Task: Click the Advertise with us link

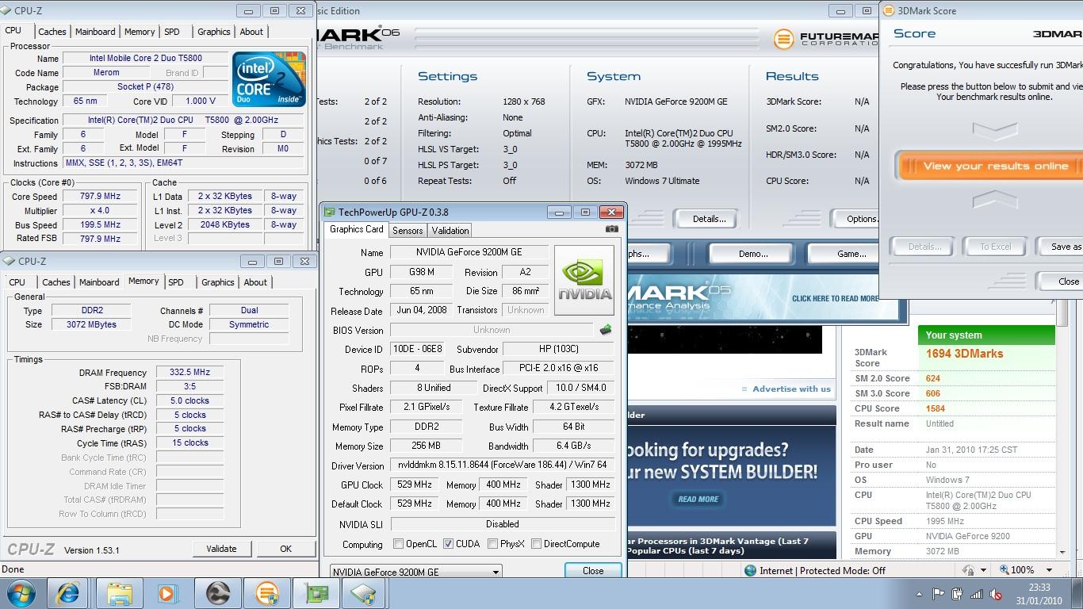Action: pos(791,389)
